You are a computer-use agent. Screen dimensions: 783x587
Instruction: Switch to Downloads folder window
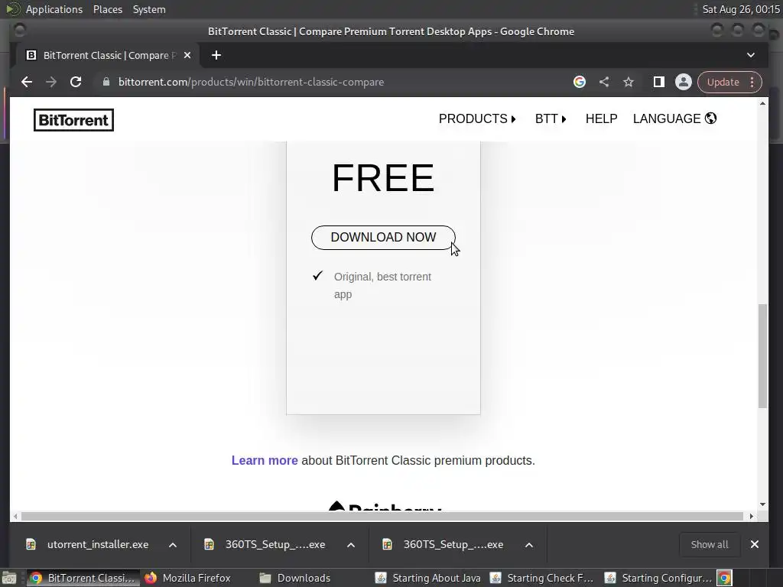pyautogui.click(x=295, y=578)
